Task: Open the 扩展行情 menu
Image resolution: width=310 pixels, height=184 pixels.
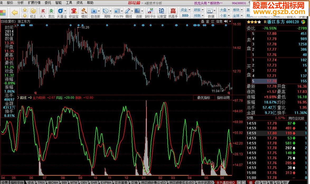Action: coord(34,3)
